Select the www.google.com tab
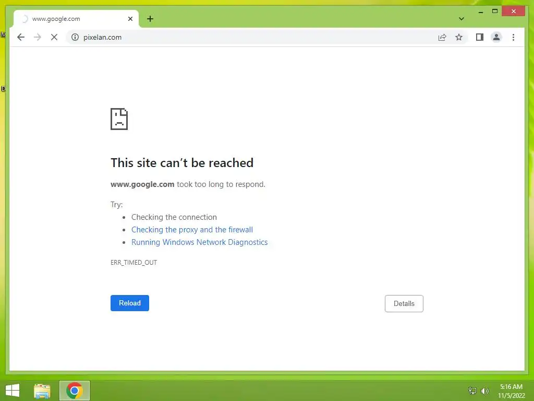The height and width of the screenshot is (401, 534). pos(76,19)
